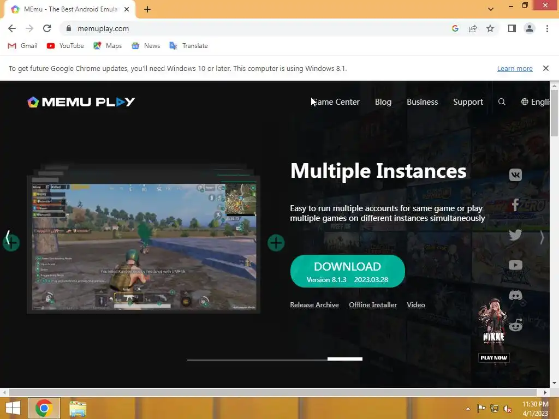
Task: Share this page icon
Action: [473, 28]
